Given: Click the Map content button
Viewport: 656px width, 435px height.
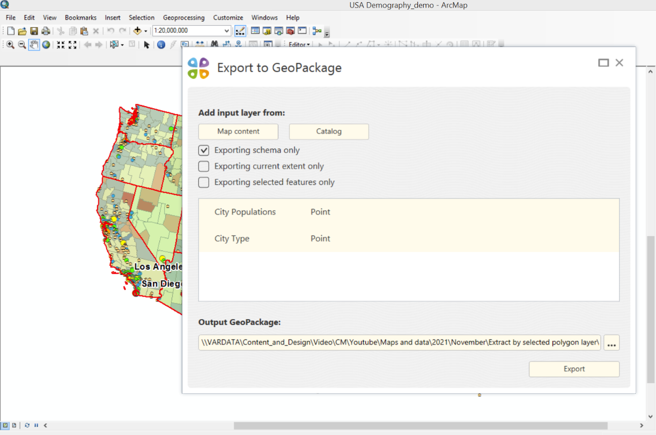Looking at the screenshot, I should coord(238,131).
